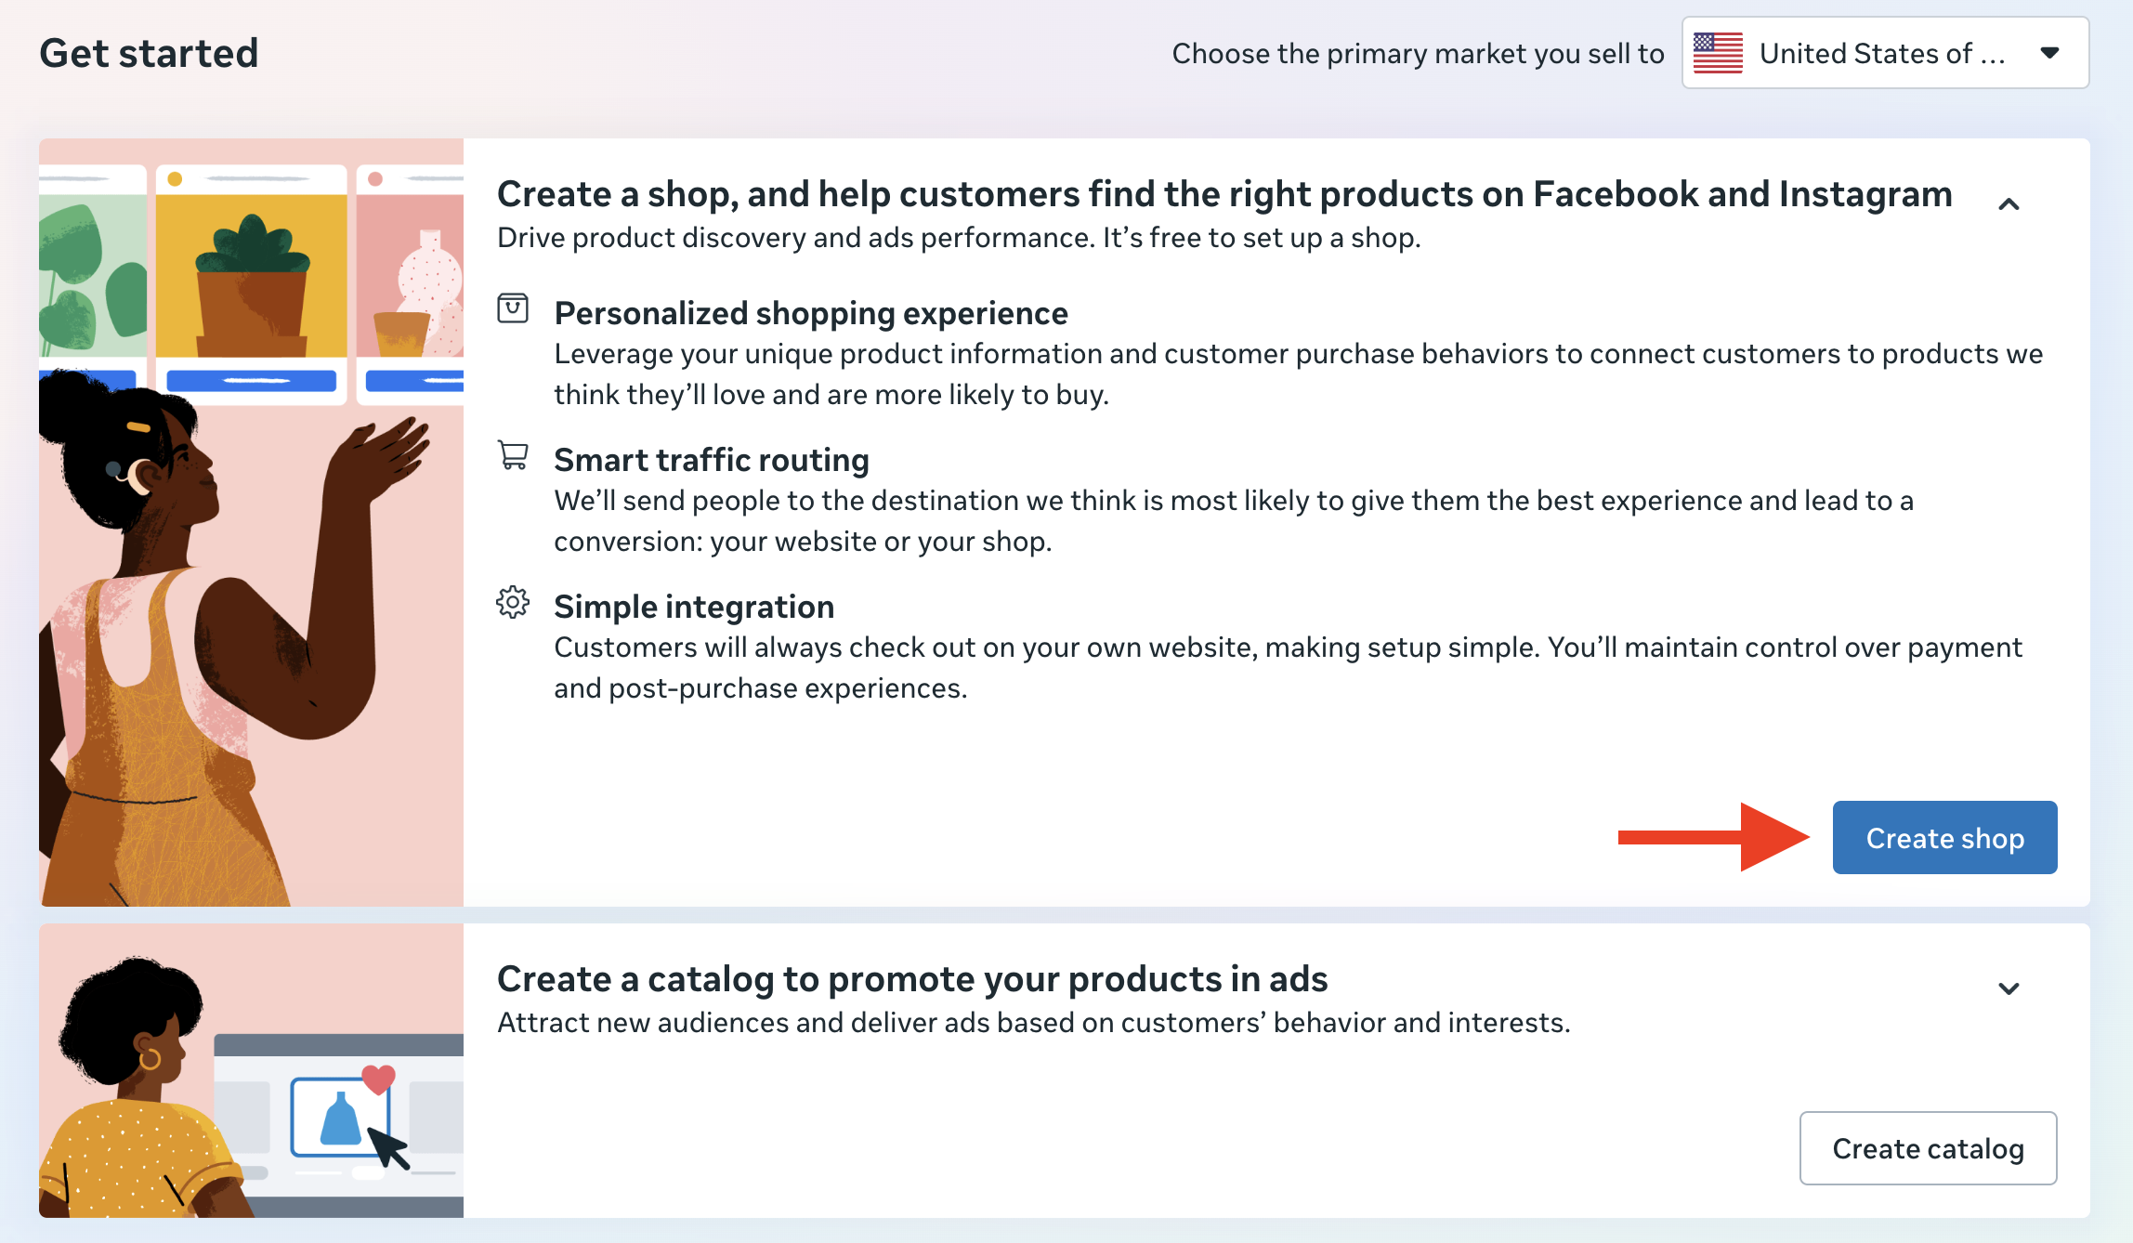
Task: Click the red arrow pointing to Create shop
Action: 1713,837
